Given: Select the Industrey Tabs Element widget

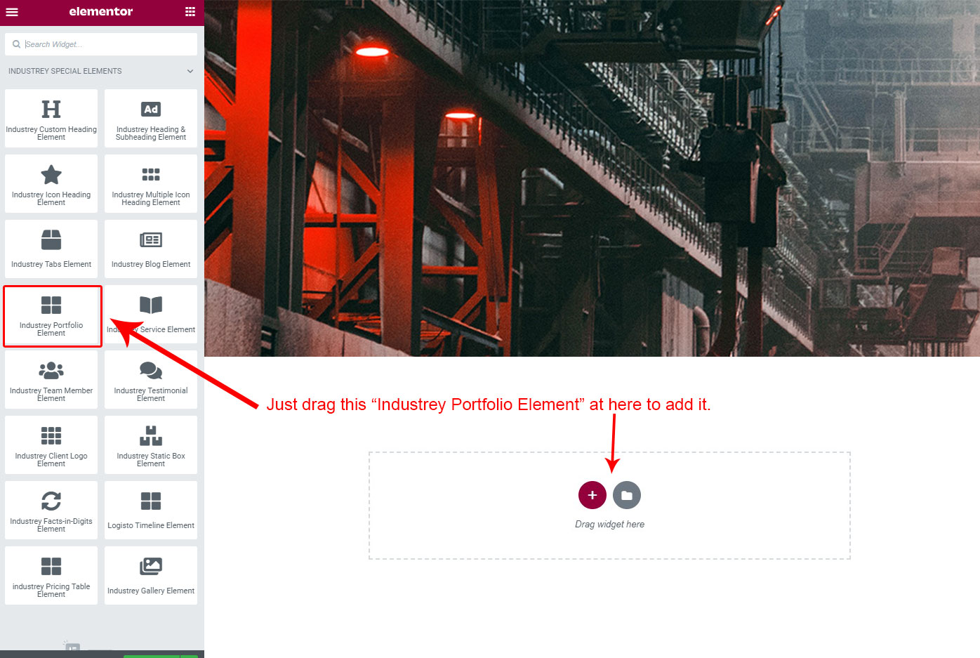Looking at the screenshot, I should [x=51, y=249].
